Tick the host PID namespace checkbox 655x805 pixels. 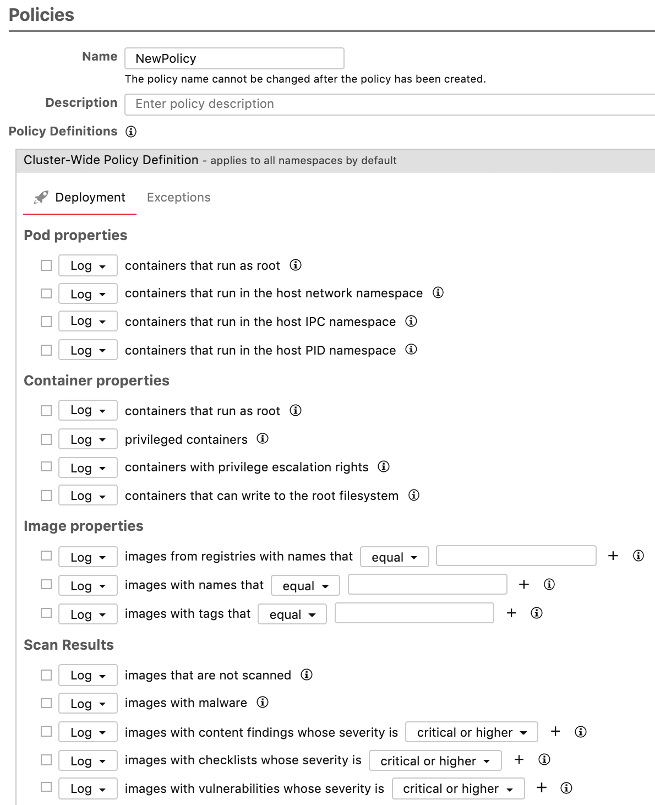point(46,350)
